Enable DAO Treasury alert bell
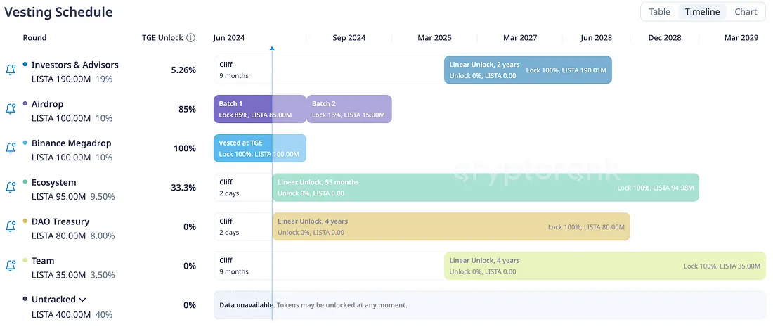The height and width of the screenshot is (334, 773). [11, 227]
